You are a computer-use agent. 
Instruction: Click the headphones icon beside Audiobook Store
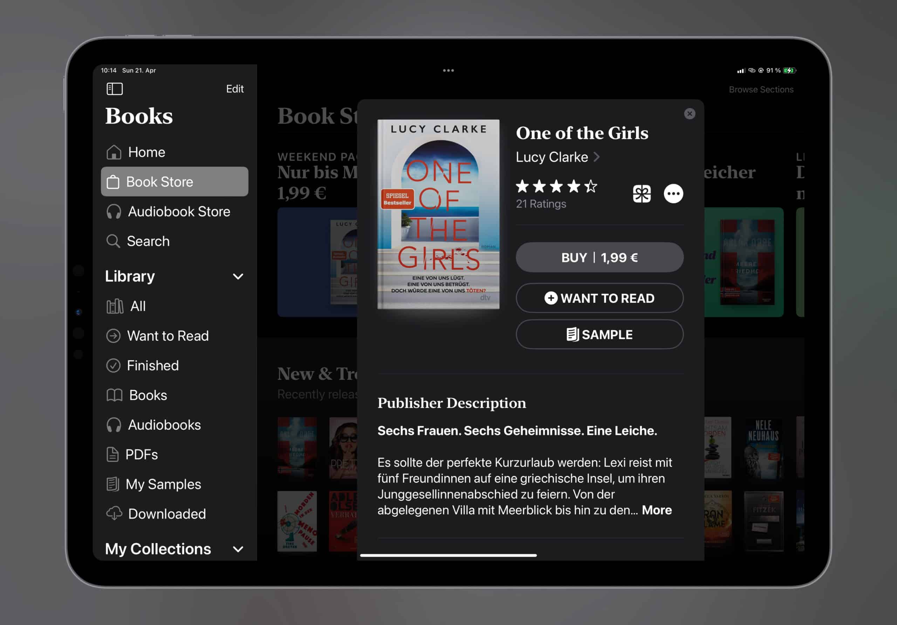[x=114, y=212]
